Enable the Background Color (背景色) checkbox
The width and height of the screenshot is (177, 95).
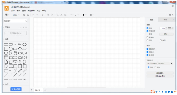tap(147, 37)
